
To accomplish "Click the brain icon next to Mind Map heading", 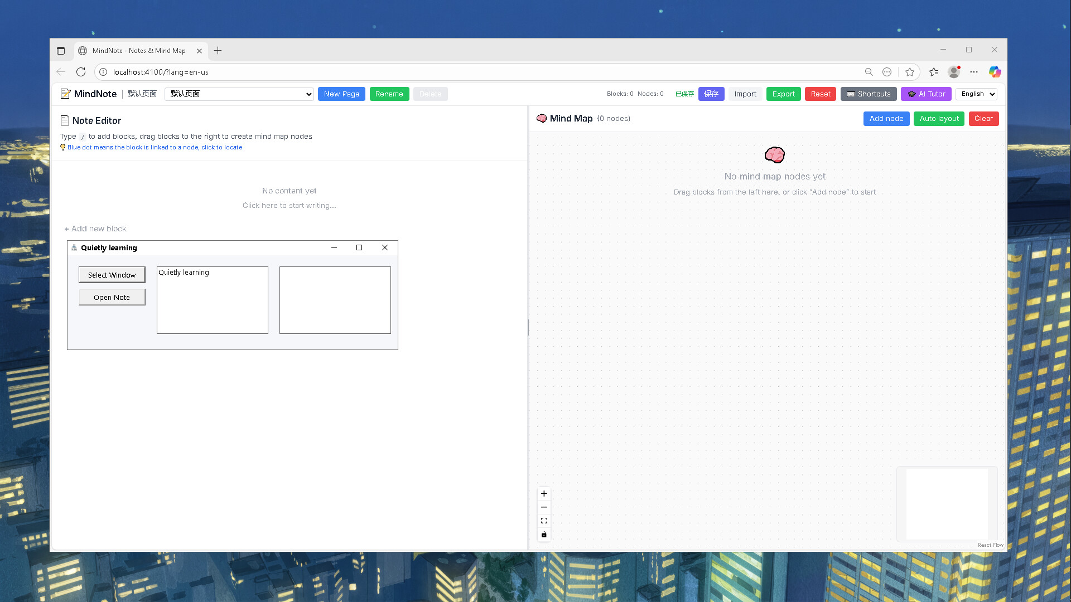I will click(x=542, y=118).
